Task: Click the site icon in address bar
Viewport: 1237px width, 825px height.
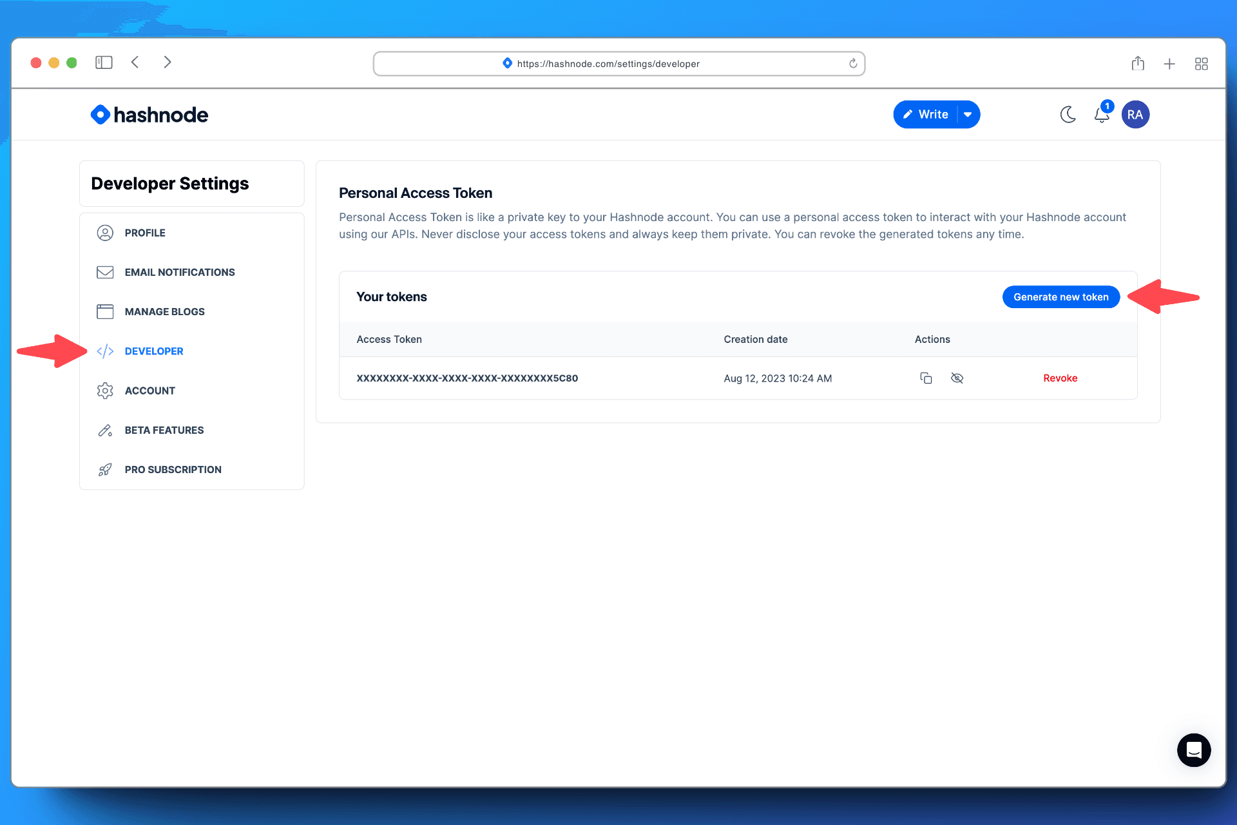Action: tap(508, 63)
